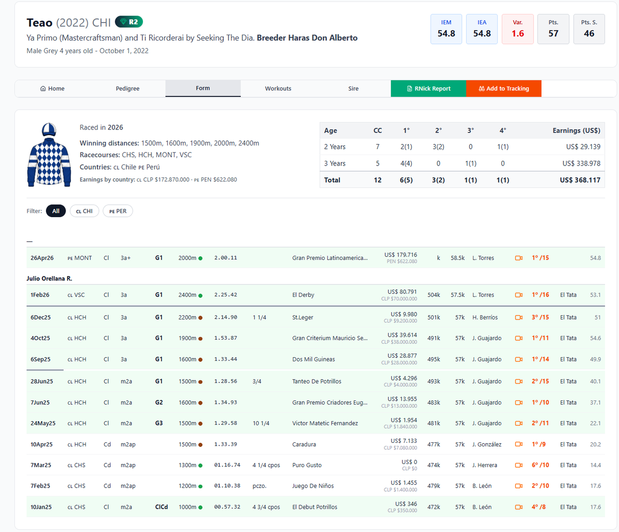This screenshot has width=619, height=532.
Task: Click the Pts. 57 stat box
Action: pos(553,29)
